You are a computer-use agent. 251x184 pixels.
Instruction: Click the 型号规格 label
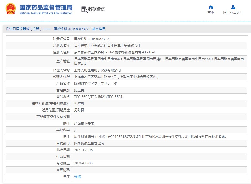coord(63,97)
